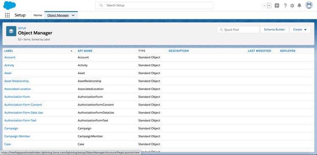Image resolution: width=317 pixels, height=155 pixels.
Task: Click the AssetRelationship API name cell
Action: click(89, 81)
